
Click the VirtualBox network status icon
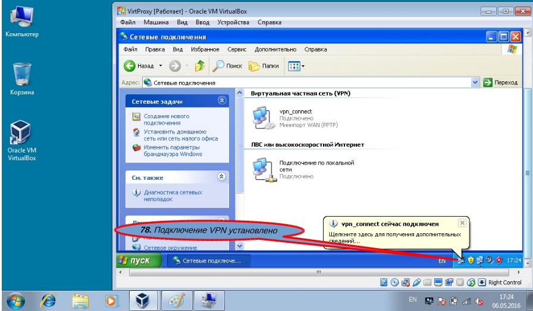[406, 282]
